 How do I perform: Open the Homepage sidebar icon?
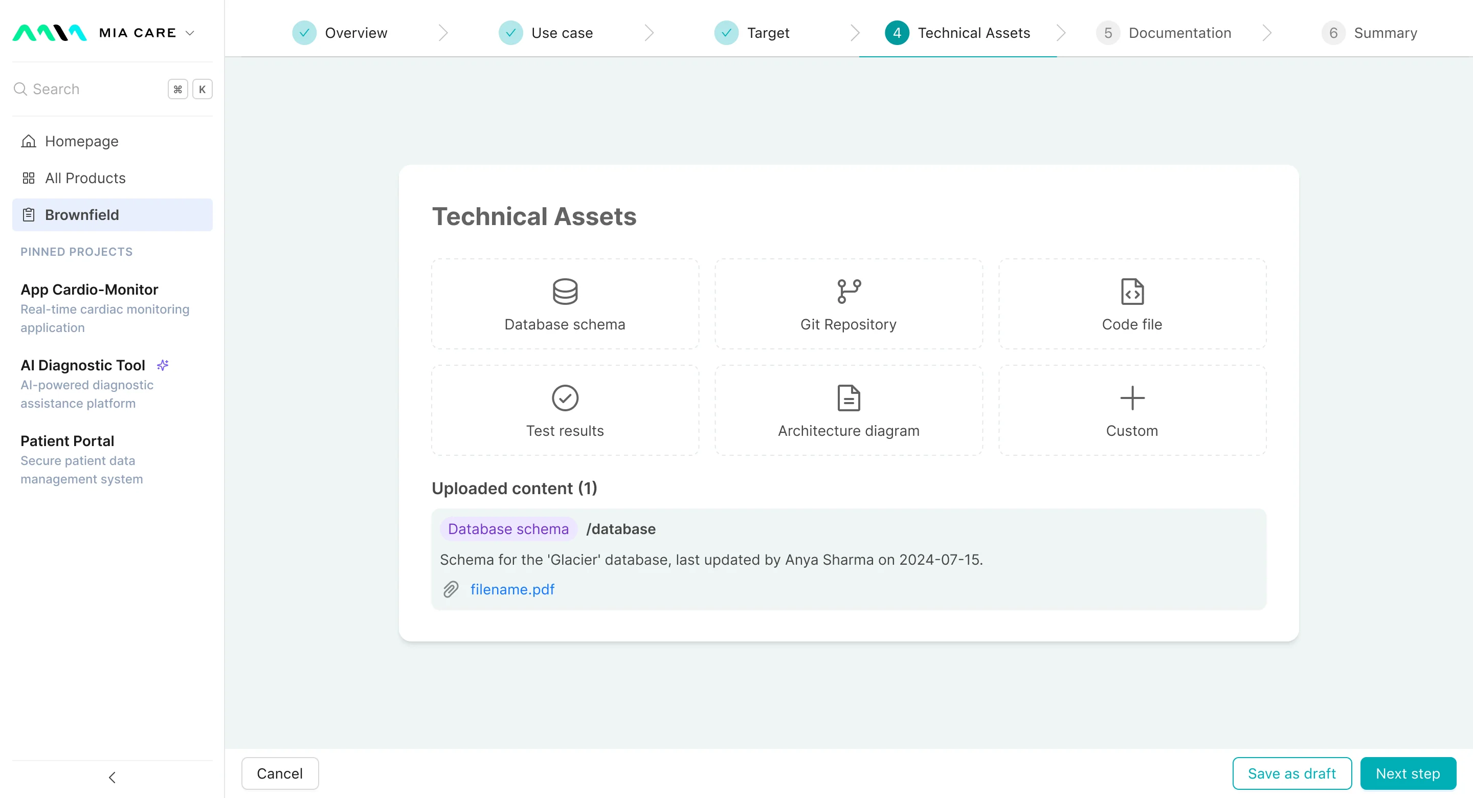click(x=29, y=141)
